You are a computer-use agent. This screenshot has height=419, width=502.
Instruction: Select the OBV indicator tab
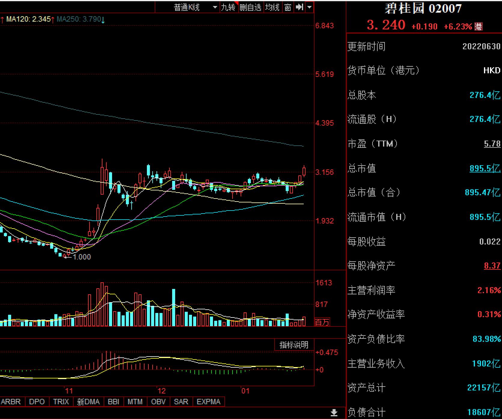(158, 402)
